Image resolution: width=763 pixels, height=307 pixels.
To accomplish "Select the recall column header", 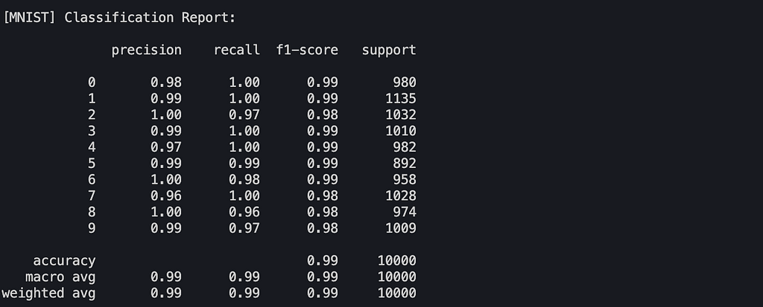I will click(236, 50).
